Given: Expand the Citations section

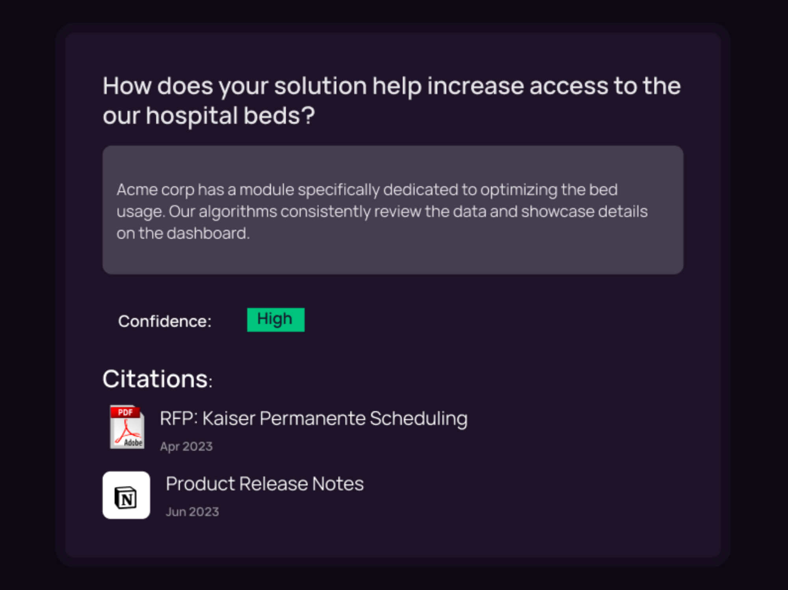Looking at the screenshot, I should click(157, 379).
